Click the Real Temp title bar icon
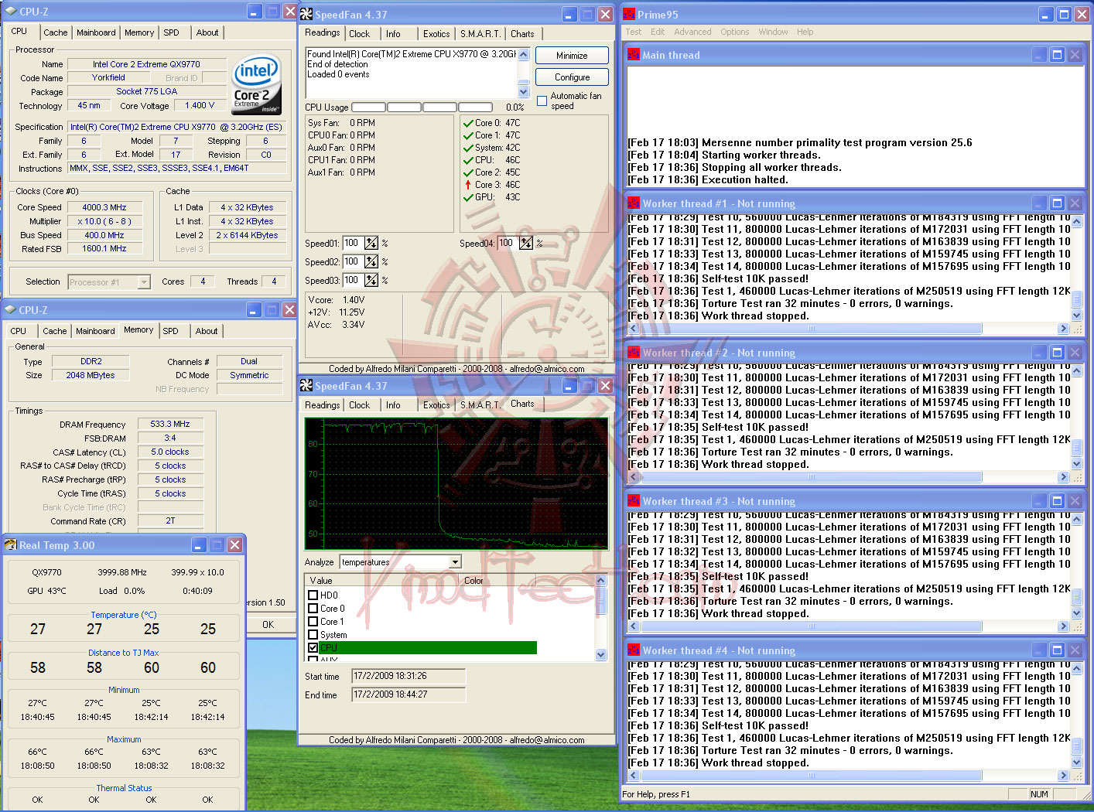The height and width of the screenshot is (812, 1094). tap(10, 545)
